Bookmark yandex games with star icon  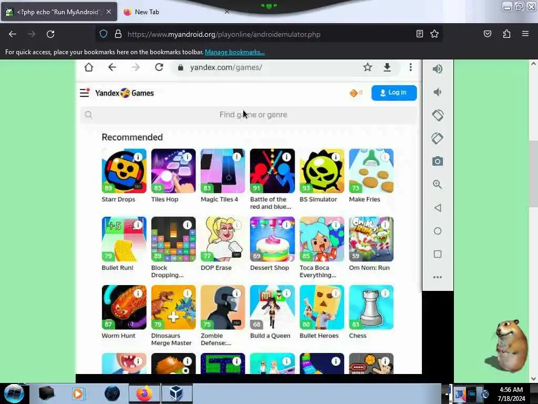click(x=367, y=67)
